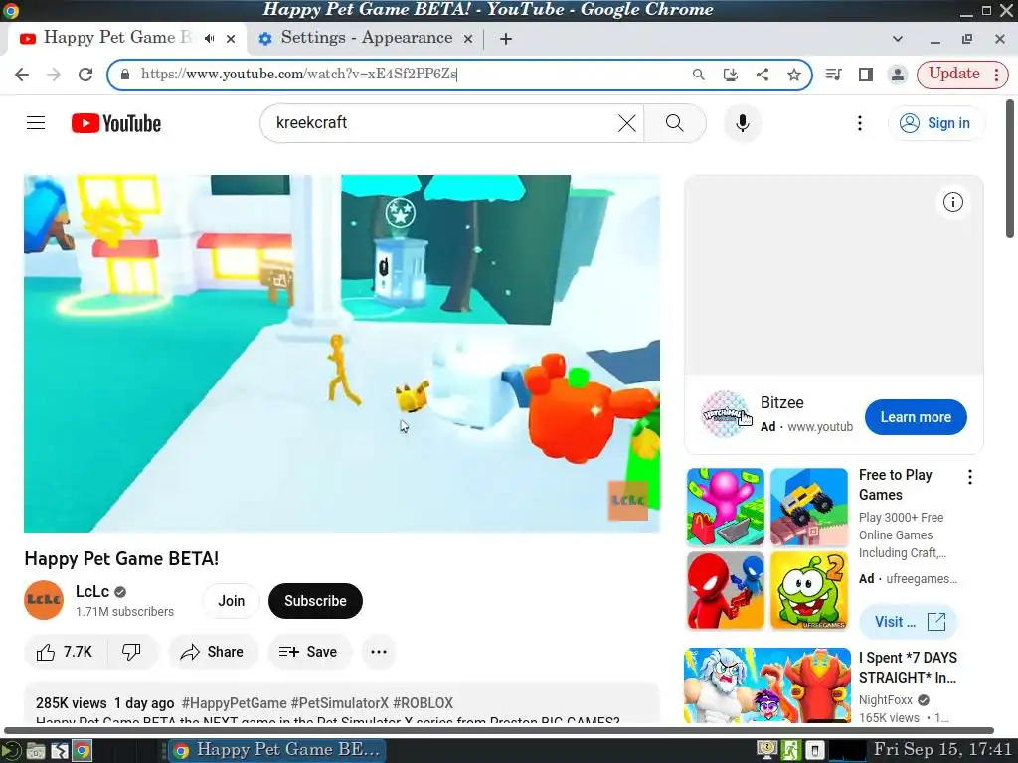The image size is (1018, 763).
Task: Open the LcLc channel avatar
Action: pos(44,600)
